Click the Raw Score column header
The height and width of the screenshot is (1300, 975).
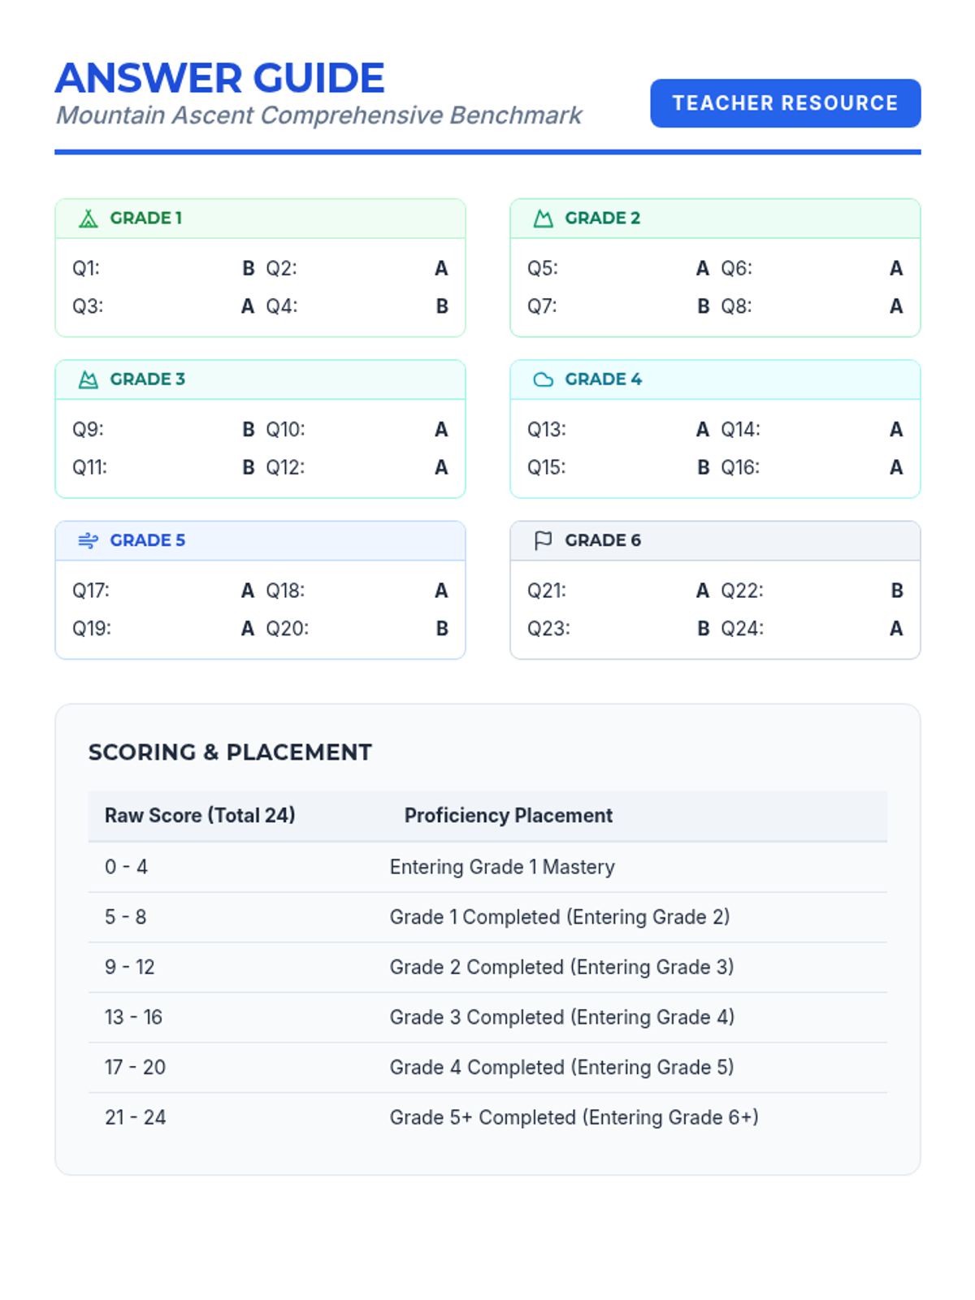pyautogui.click(x=200, y=815)
